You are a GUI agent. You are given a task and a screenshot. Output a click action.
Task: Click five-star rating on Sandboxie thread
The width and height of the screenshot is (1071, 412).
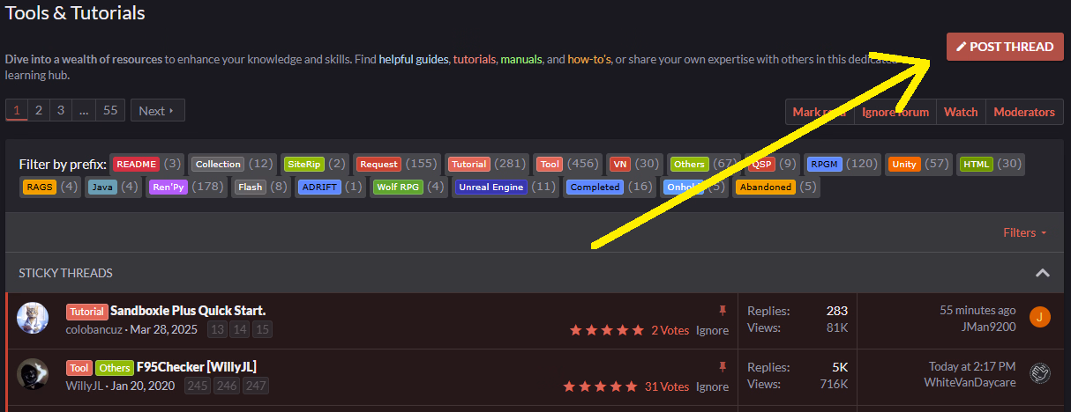coord(607,330)
